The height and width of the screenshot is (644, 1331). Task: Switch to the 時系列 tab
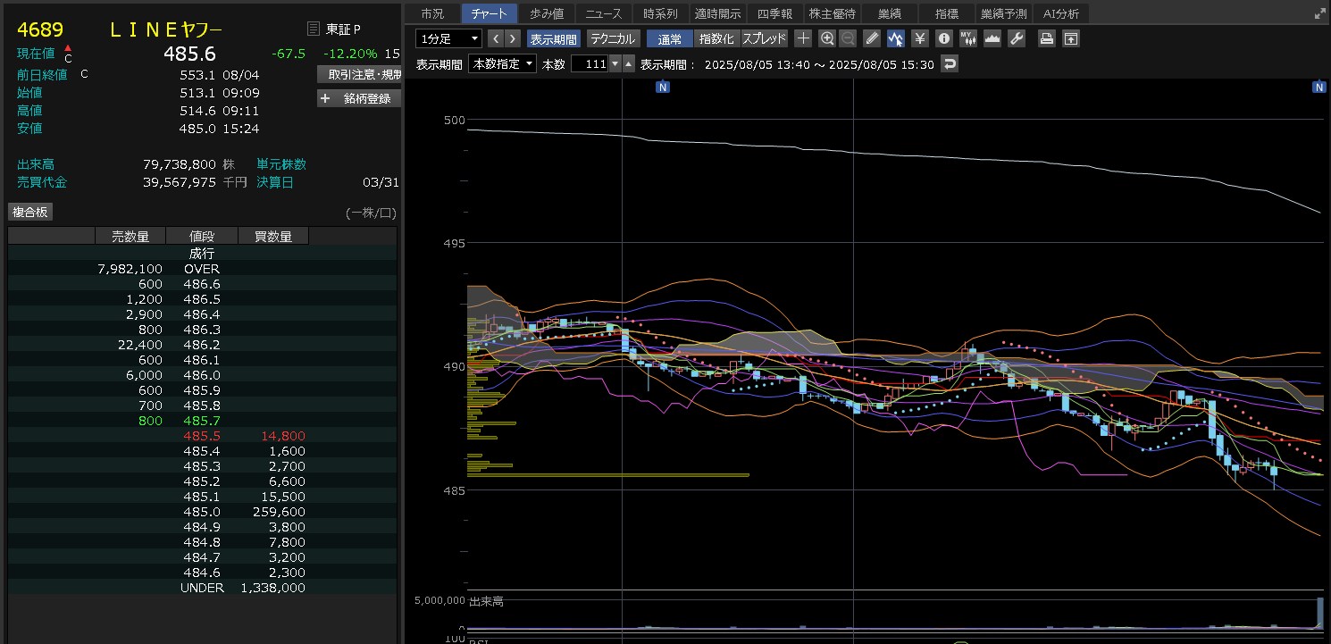click(x=661, y=13)
